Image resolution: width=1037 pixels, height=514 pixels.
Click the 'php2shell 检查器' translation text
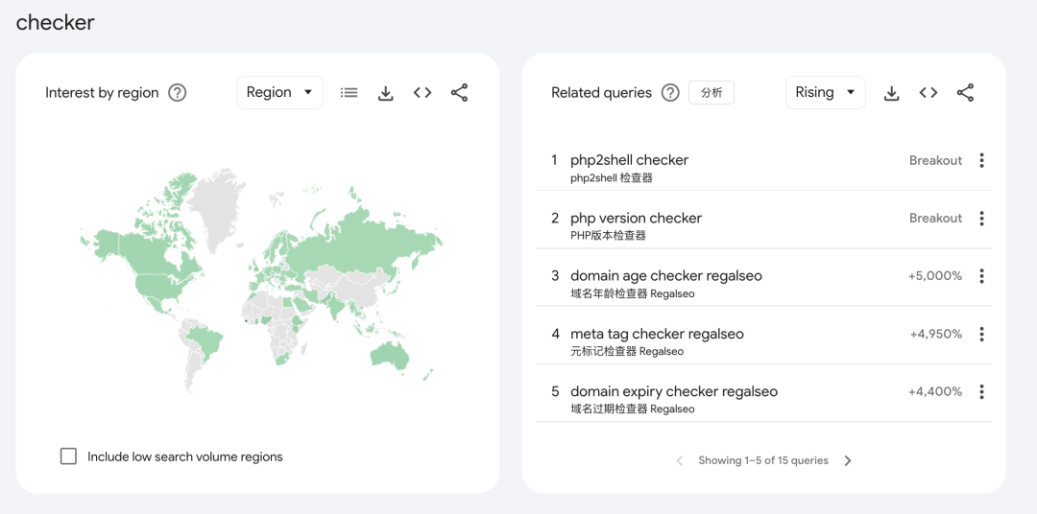pos(611,177)
